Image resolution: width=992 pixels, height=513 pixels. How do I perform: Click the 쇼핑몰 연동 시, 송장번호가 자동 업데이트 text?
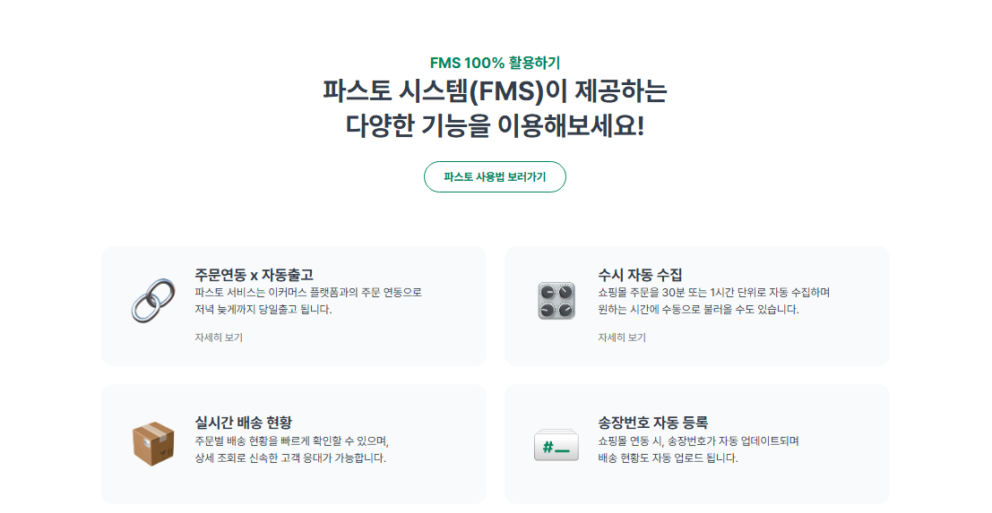(x=698, y=441)
